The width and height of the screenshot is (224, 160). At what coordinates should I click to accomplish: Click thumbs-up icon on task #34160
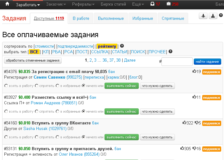pos(184,123)
